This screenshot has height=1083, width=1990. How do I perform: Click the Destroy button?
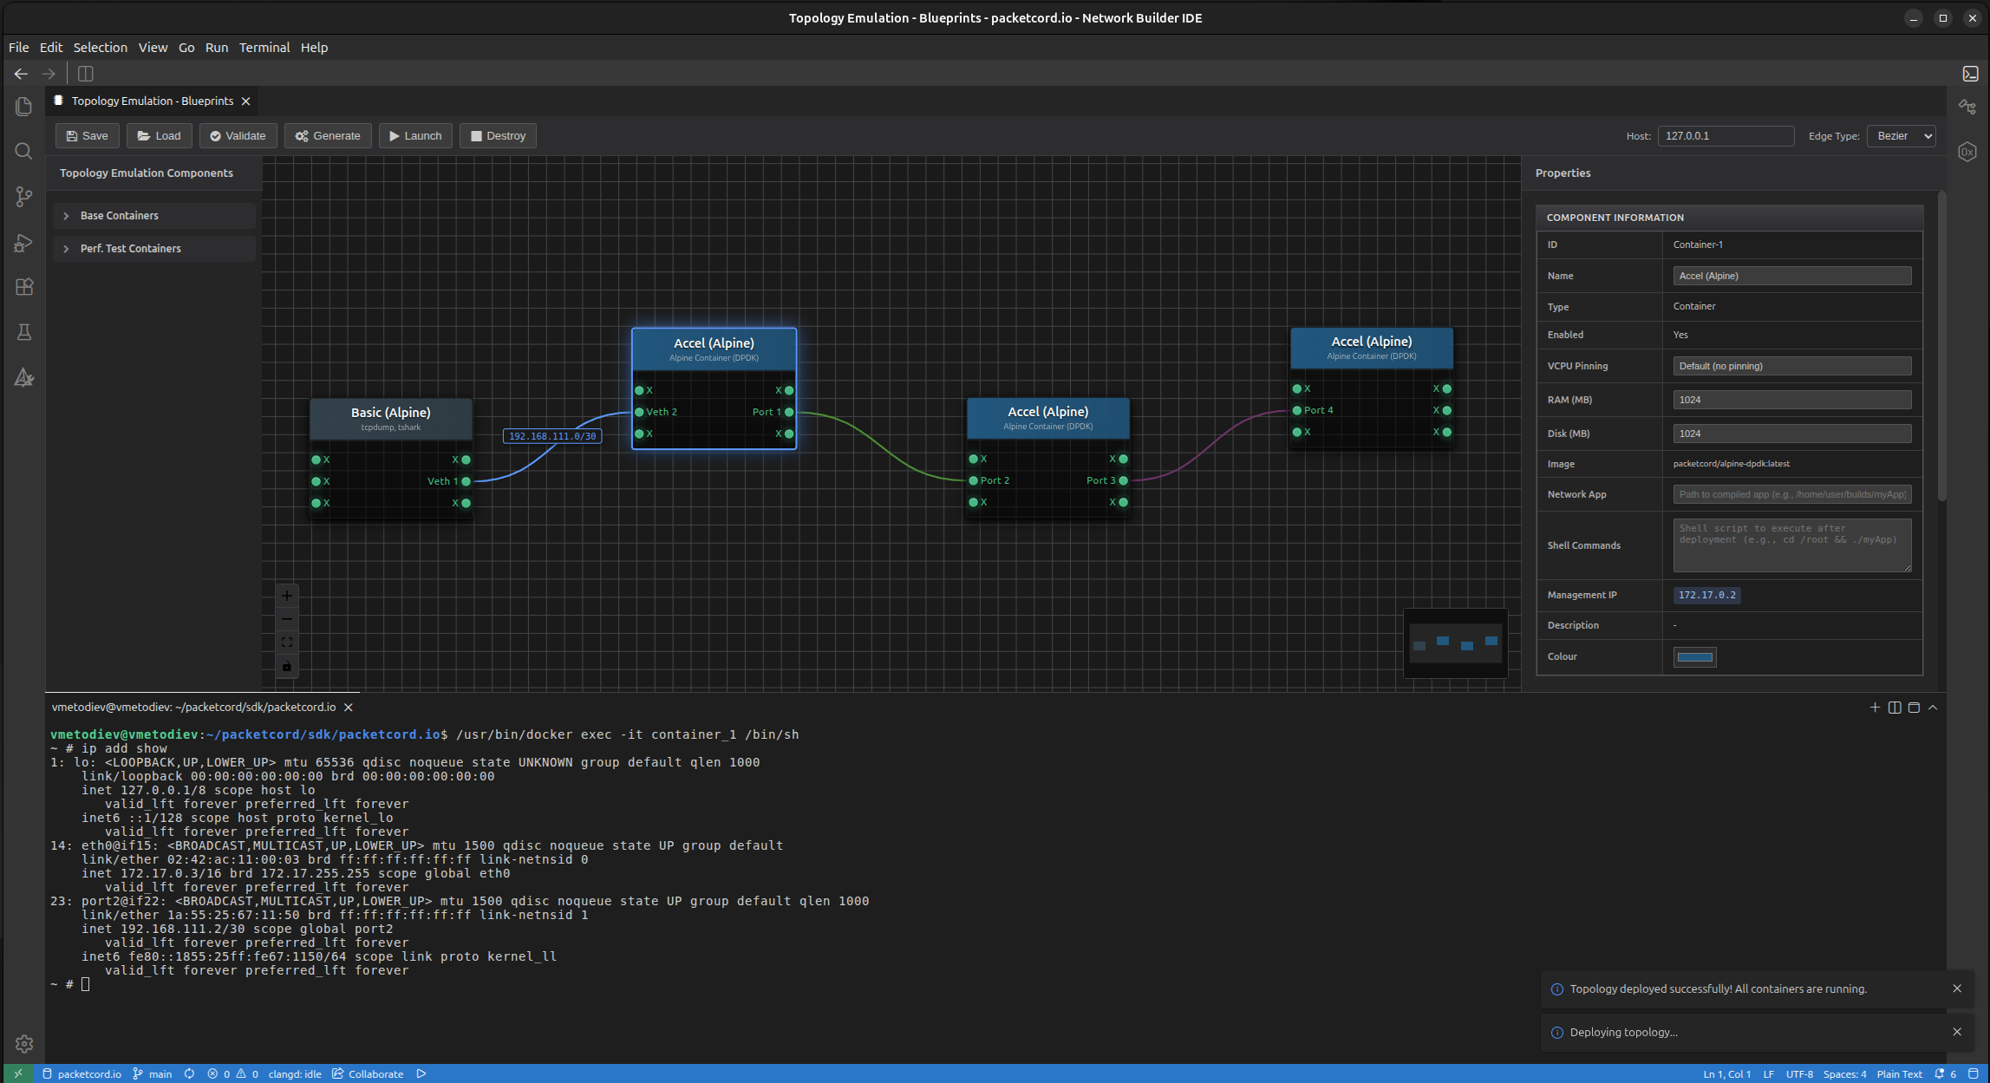(x=498, y=136)
